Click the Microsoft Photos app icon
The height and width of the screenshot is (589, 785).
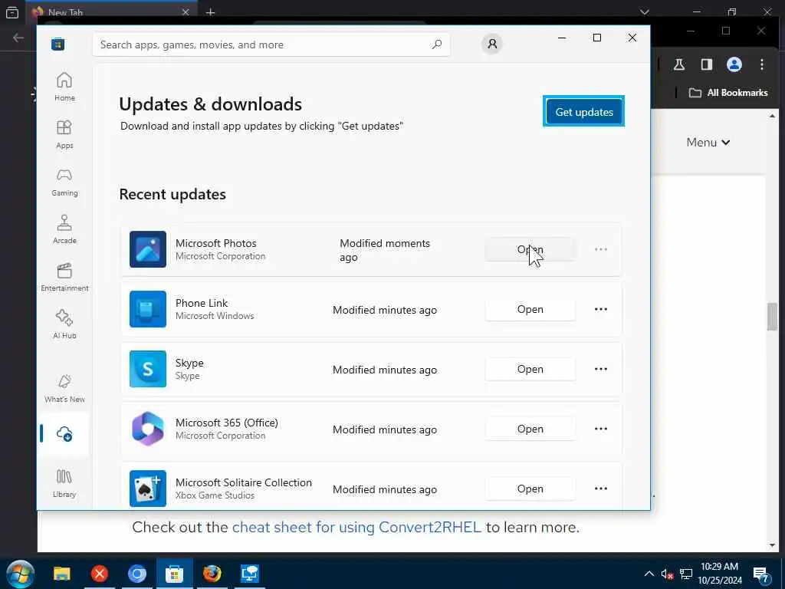click(148, 249)
